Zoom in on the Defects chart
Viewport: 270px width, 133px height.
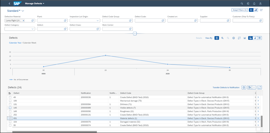(222, 38)
